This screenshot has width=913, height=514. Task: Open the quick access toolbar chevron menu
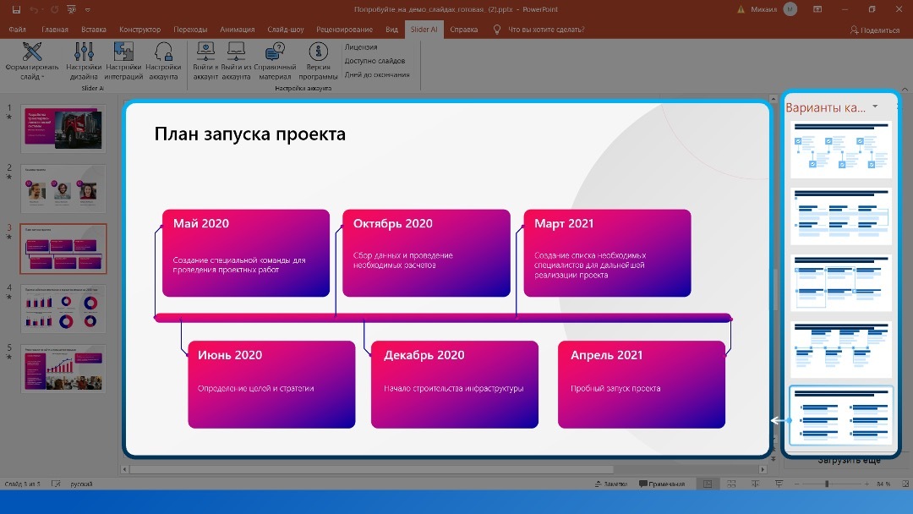pos(87,10)
